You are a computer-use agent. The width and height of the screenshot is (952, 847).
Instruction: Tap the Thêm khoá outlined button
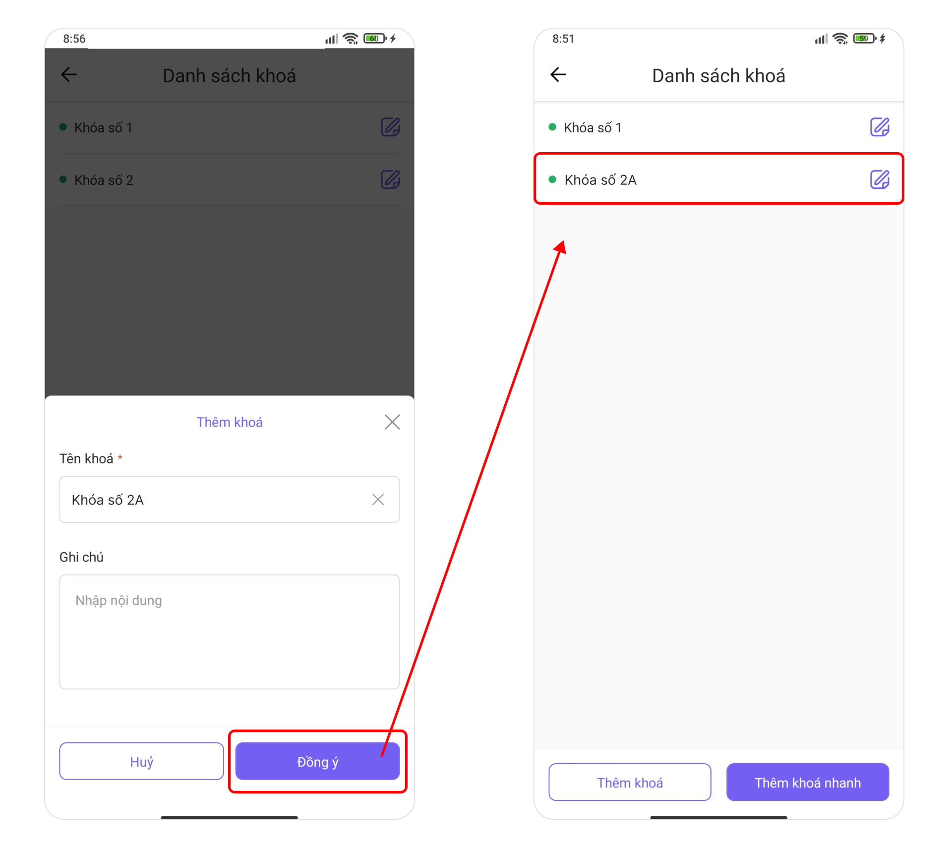point(630,782)
